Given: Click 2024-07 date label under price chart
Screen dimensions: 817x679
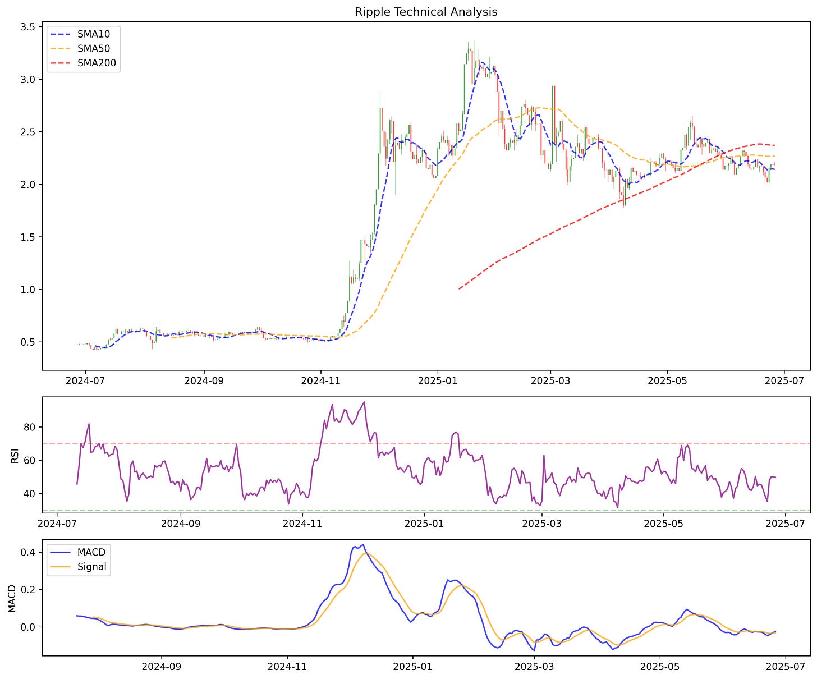Looking at the screenshot, I should 86,382.
